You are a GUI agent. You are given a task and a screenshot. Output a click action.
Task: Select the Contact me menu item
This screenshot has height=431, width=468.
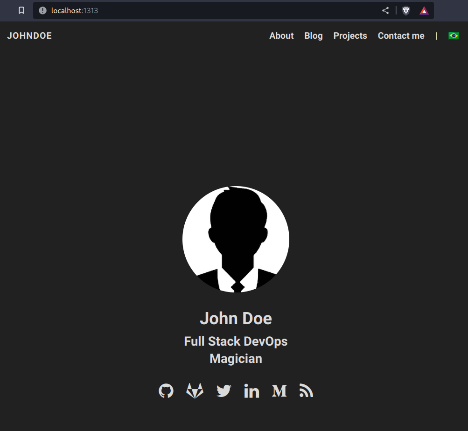point(401,35)
